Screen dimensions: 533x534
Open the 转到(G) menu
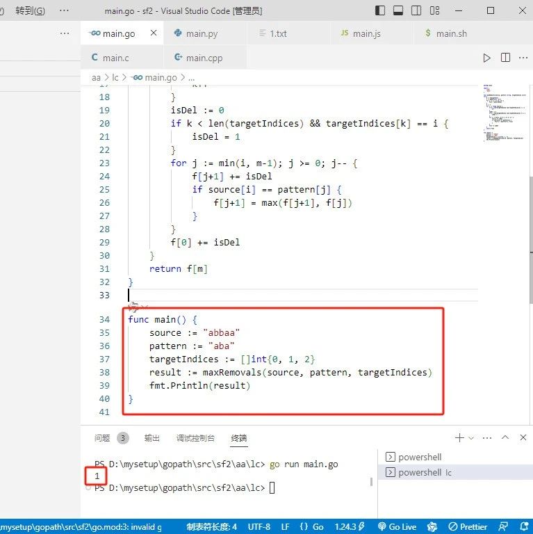pyautogui.click(x=30, y=10)
